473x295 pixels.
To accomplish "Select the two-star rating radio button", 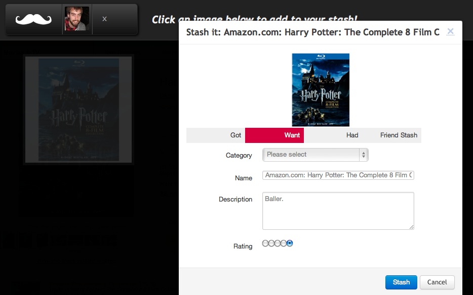I will pyautogui.click(x=271, y=243).
